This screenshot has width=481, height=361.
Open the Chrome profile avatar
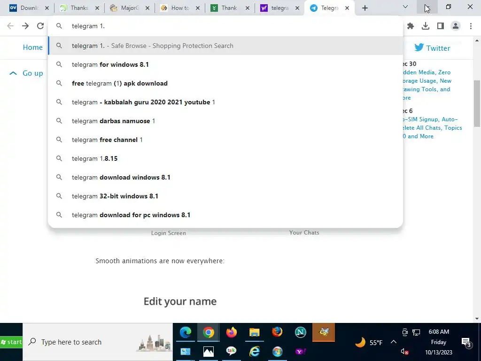pos(456,26)
